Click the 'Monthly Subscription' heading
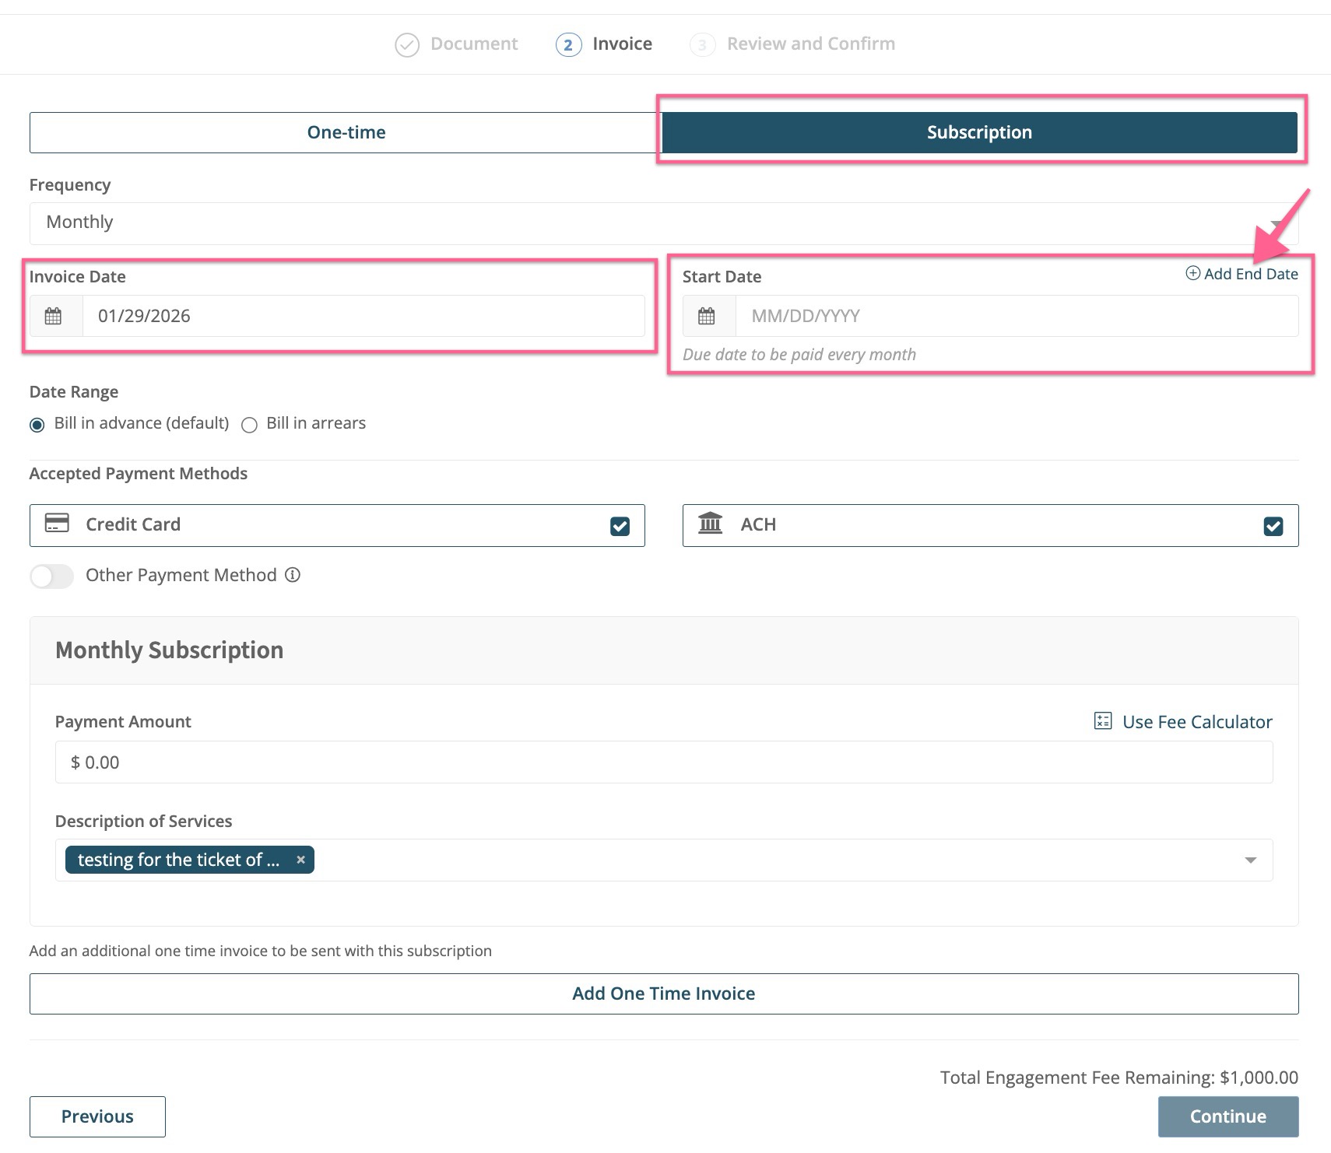1331x1153 pixels. tap(169, 650)
